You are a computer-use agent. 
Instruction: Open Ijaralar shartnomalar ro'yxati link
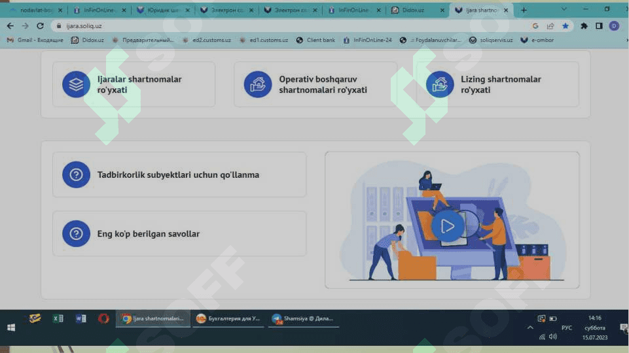click(139, 84)
